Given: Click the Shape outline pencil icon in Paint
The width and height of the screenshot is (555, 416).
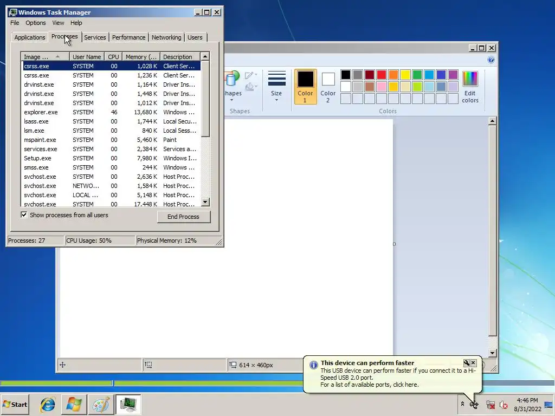Looking at the screenshot, I should (249, 75).
